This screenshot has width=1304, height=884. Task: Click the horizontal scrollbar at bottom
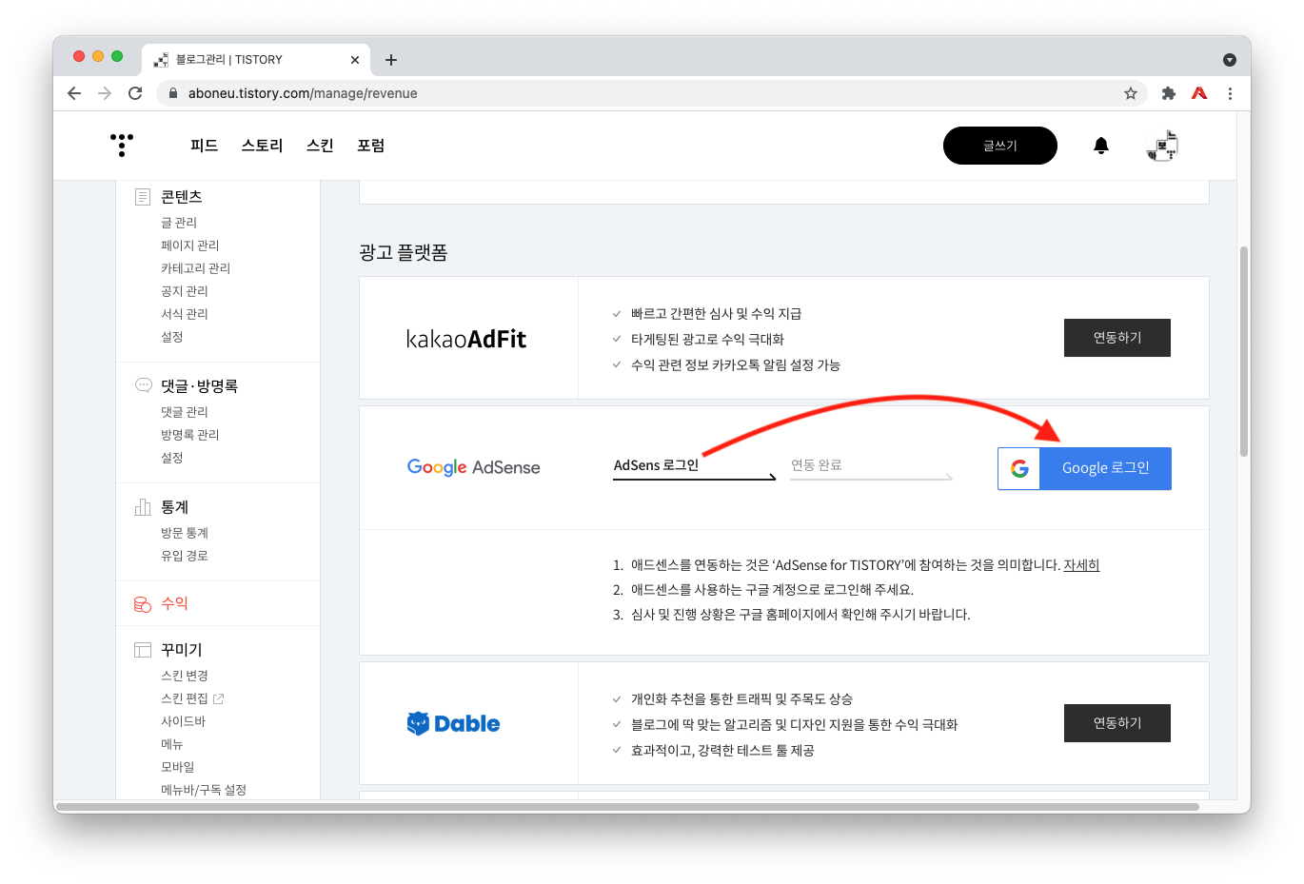point(628,807)
